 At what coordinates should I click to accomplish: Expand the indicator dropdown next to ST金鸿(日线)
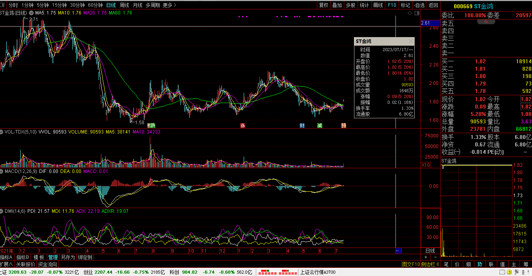32,13
